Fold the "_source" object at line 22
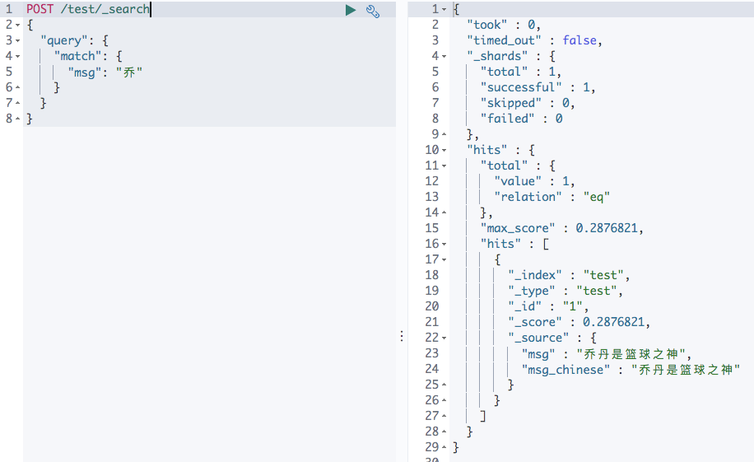Screen dimensions: 754x462 pos(444,338)
